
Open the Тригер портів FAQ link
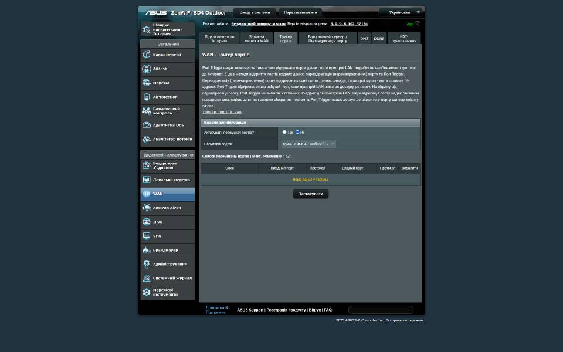[222, 111]
